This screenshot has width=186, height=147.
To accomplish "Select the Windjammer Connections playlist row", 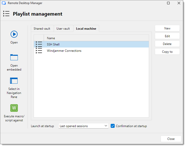I will pos(91,51).
